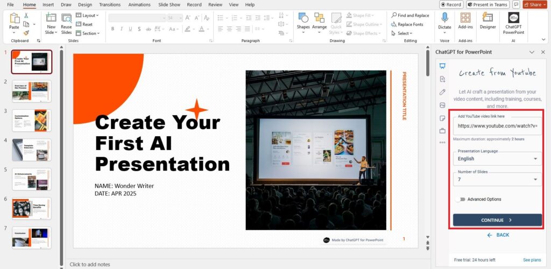Screen dimensions: 551x269
Task: Open the Share button dropdown
Action: 545,4
